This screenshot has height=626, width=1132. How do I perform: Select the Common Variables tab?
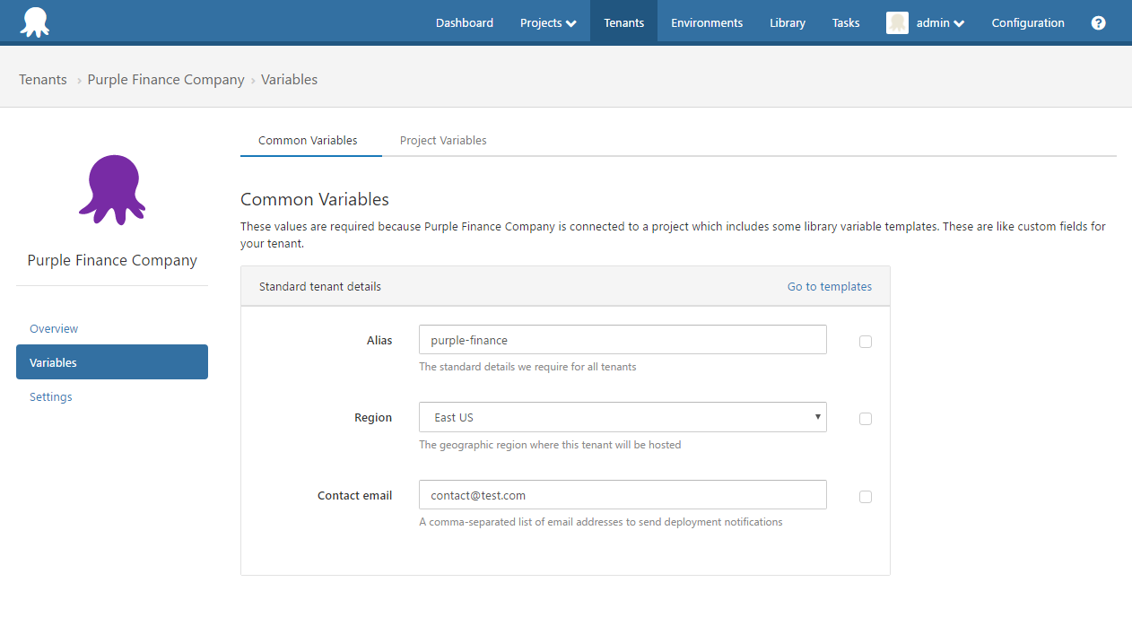[x=310, y=140]
